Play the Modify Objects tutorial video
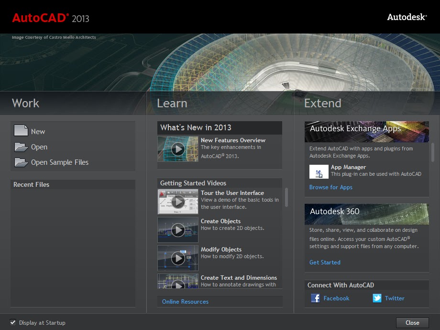 [x=177, y=258]
